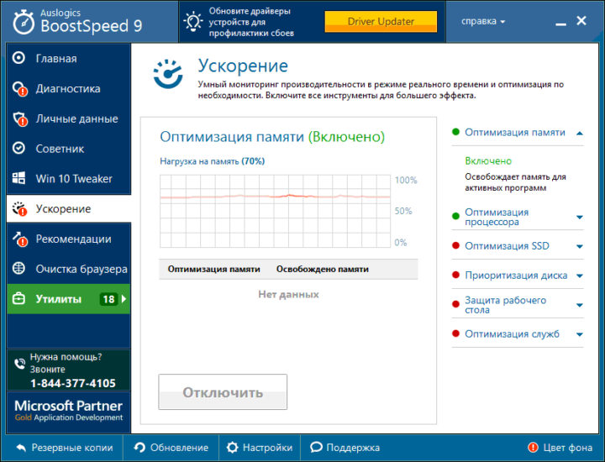This screenshot has width=605, height=462.
Task: Click the Советник checkmark icon
Action: tap(19, 149)
